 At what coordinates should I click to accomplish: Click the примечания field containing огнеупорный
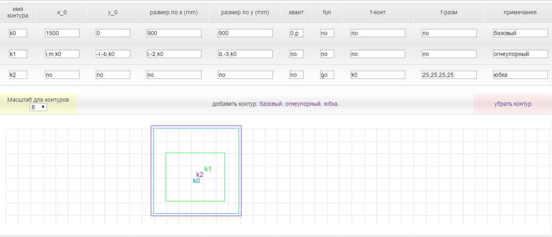pos(520,54)
